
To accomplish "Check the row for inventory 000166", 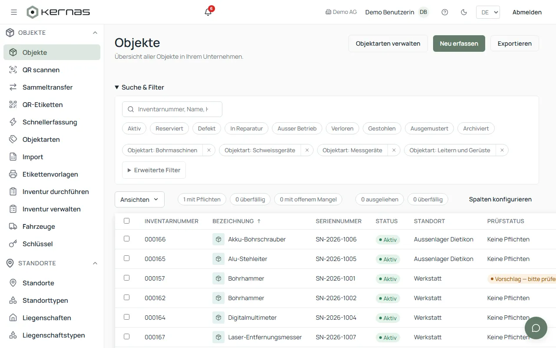I will coord(127,239).
